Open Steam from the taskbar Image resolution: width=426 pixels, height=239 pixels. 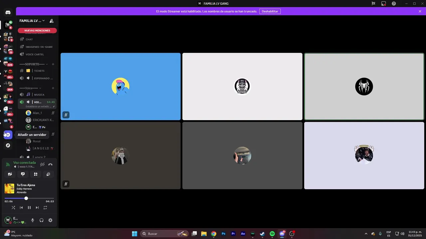(x=262, y=234)
